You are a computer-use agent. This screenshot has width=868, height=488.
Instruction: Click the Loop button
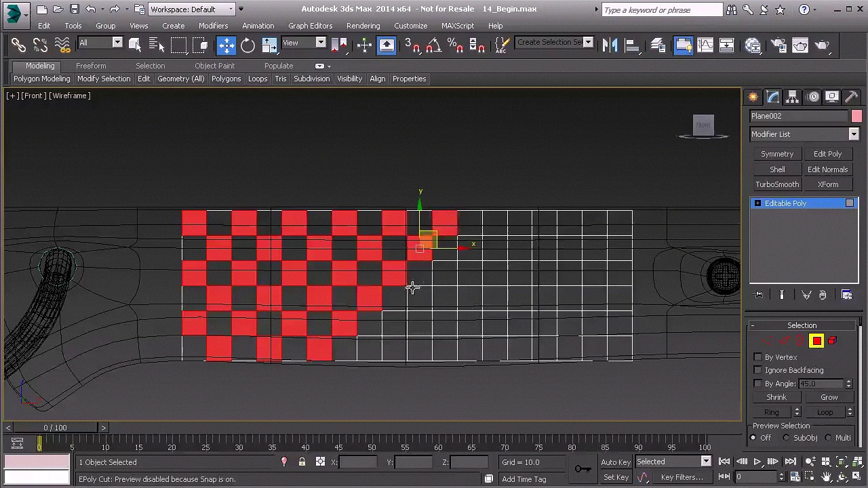(825, 412)
